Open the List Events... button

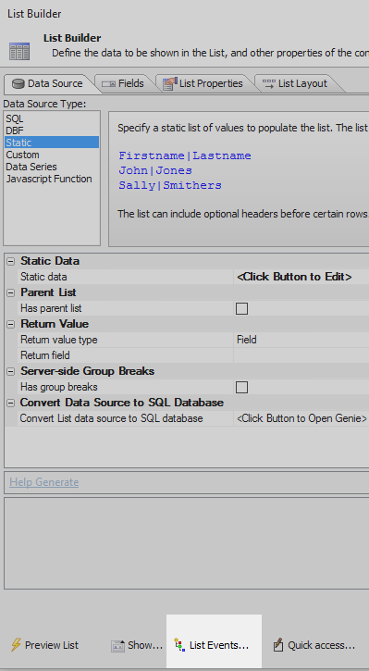tap(214, 641)
